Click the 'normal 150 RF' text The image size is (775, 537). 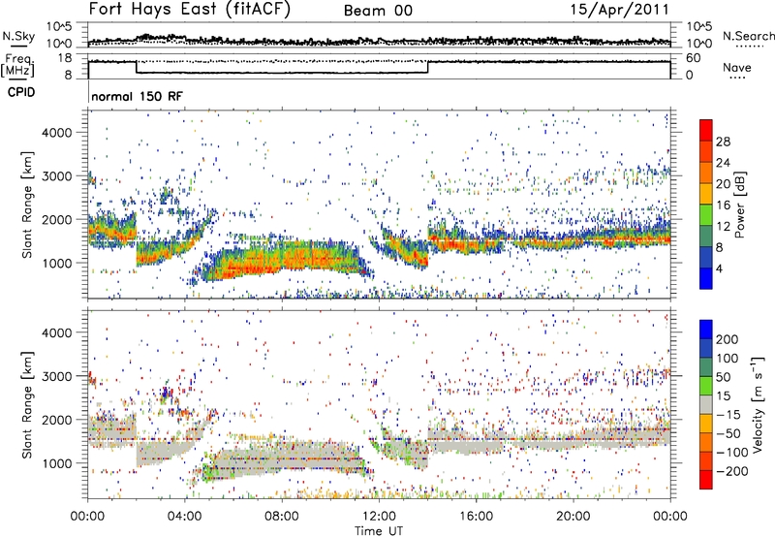tap(137, 96)
